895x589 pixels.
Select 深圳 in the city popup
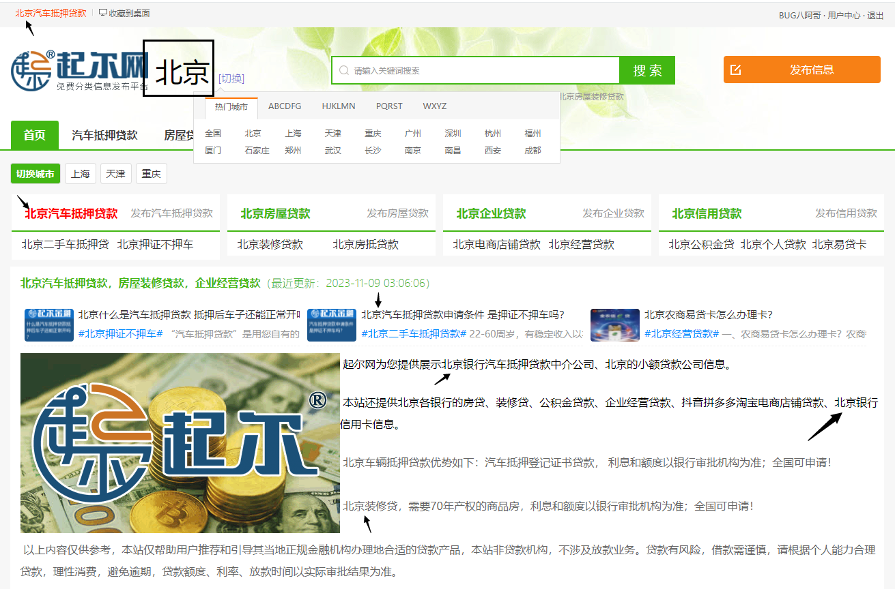(x=453, y=134)
